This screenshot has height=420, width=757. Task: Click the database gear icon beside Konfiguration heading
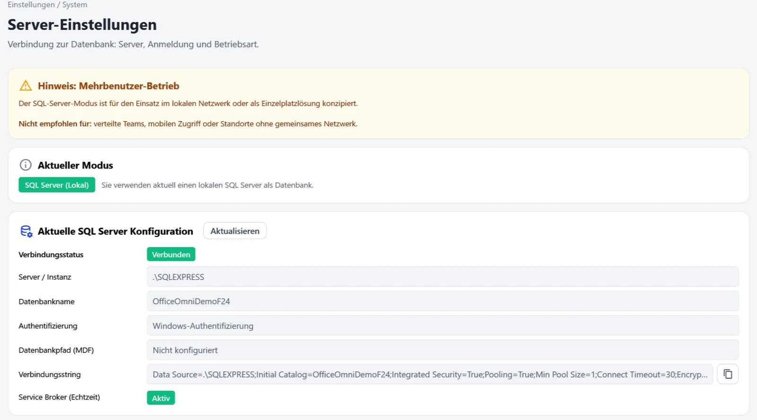pos(26,231)
